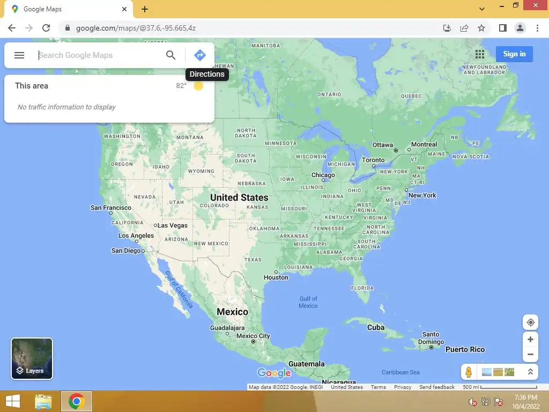Open the Privacy link
The image size is (549, 412).
pos(402,387)
